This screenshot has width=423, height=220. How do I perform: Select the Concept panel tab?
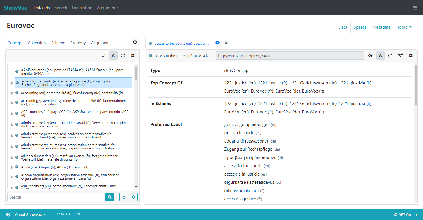(15, 43)
